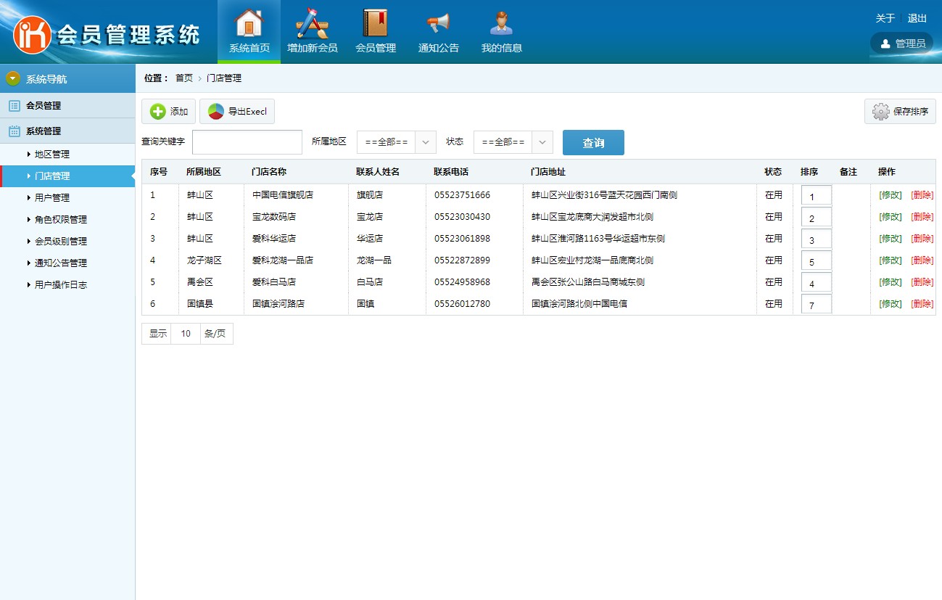
Task: Open 增加新会员 pencil icon
Action: 312,23
